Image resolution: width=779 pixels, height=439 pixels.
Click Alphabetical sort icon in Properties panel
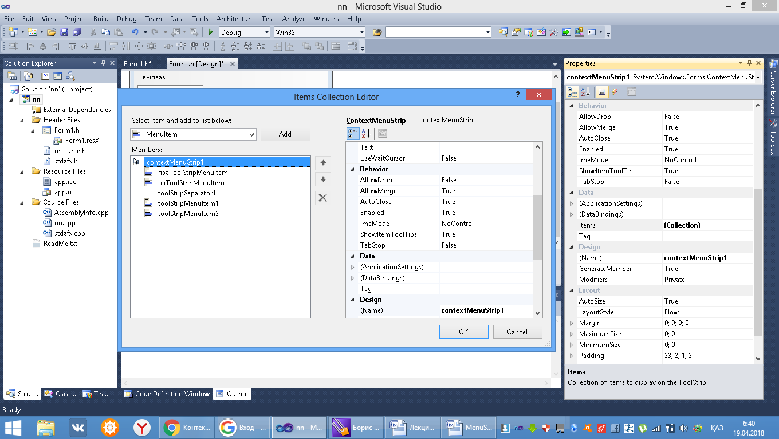point(585,91)
